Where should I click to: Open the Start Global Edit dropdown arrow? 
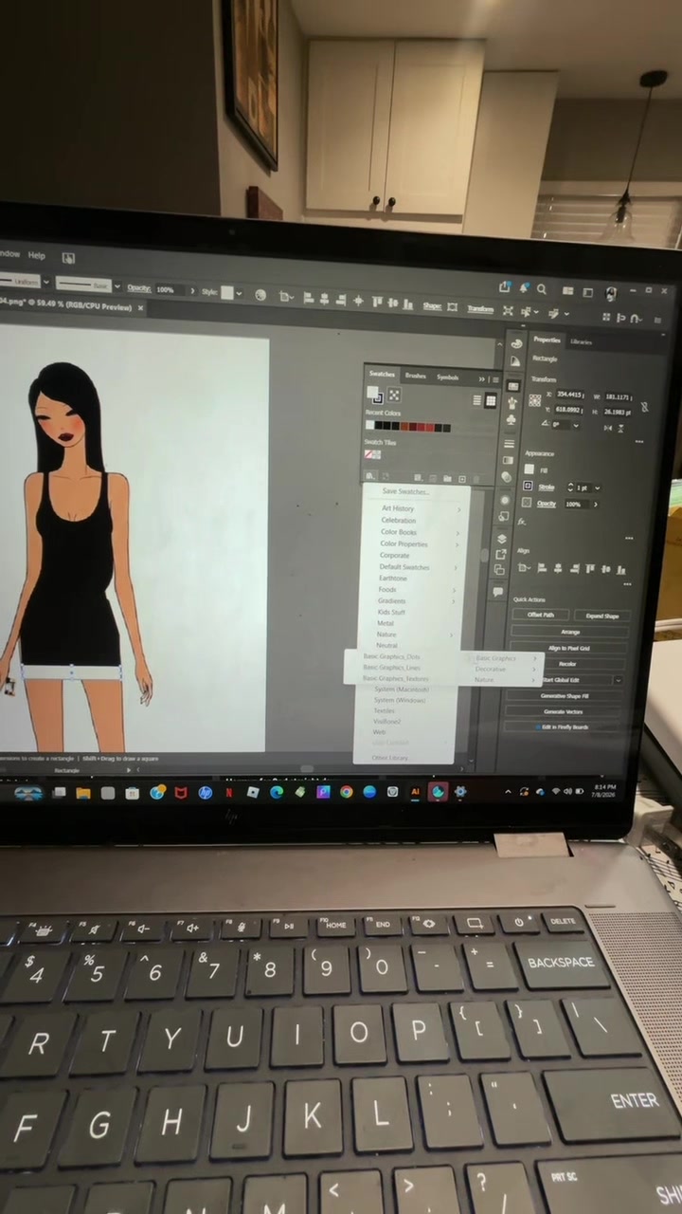point(619,680)
